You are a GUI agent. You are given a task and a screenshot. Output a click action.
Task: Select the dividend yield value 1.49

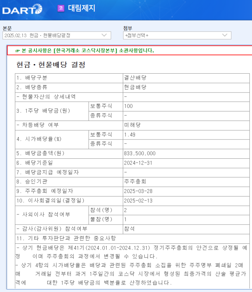[130, 135]
